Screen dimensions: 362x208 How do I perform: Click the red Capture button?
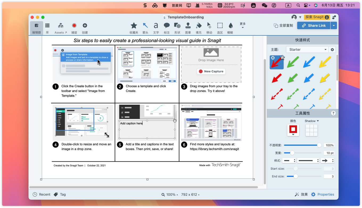click(74, 28)
